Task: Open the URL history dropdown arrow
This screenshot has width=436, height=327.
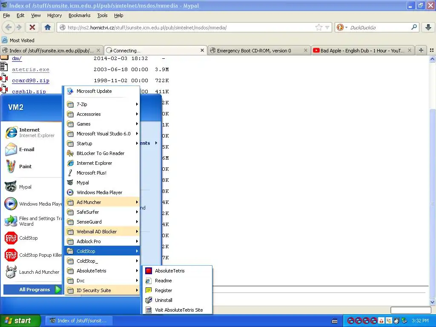Action: click(327, 27)
